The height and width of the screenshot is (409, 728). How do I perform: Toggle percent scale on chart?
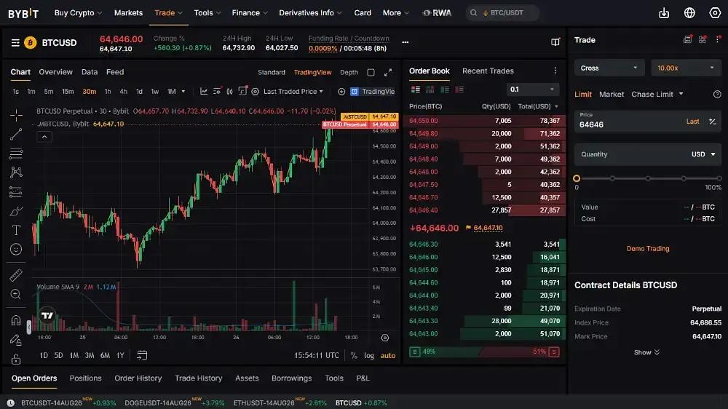354,355
